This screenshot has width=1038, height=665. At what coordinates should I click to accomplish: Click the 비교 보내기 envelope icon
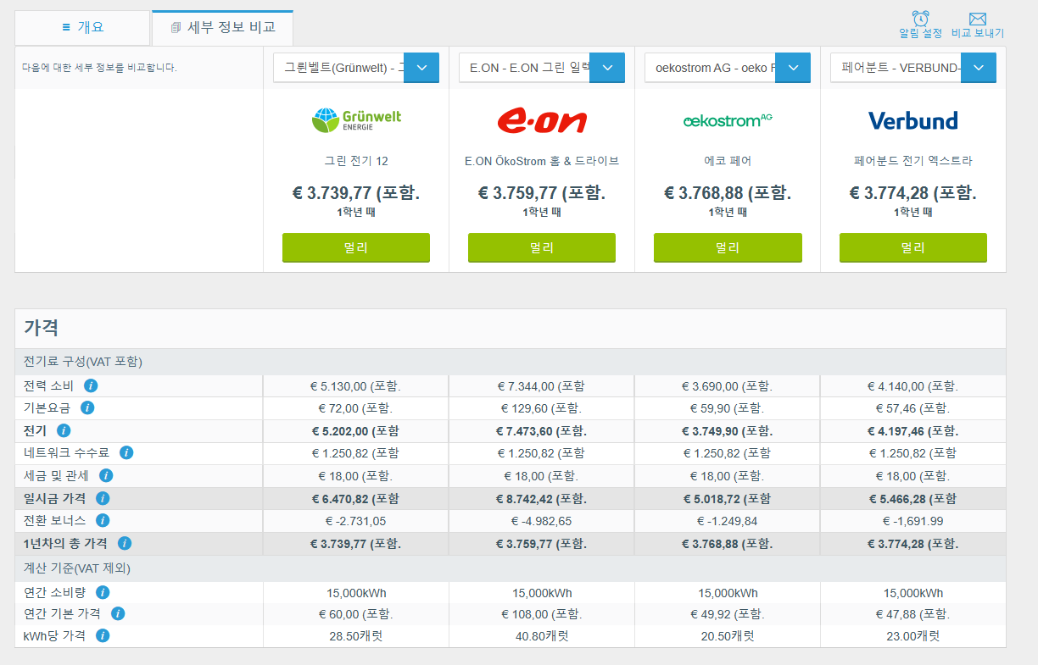click(x=978, y=19)
